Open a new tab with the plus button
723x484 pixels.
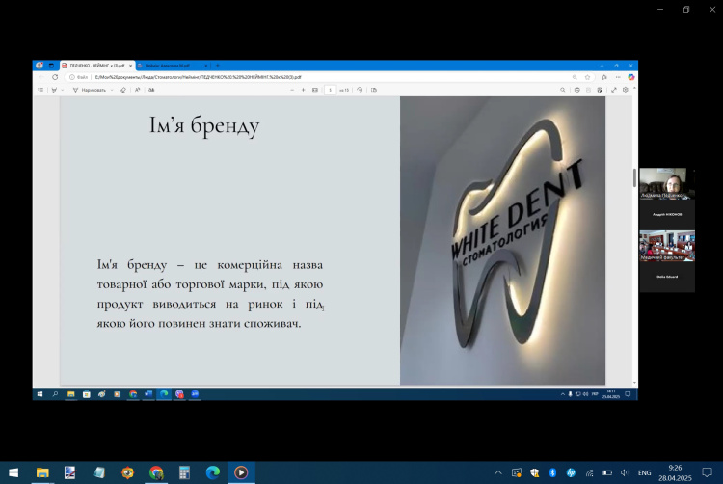pos(218,66)
